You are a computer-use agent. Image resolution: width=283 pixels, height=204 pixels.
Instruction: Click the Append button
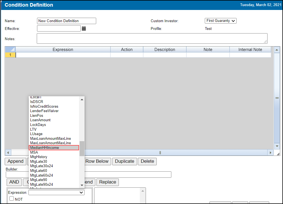pyautogui.click(x=15, y=161)
